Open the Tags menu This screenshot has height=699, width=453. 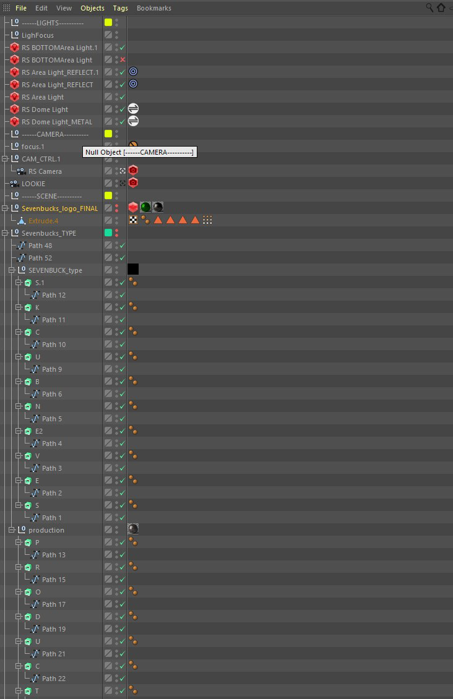(121, 8)
